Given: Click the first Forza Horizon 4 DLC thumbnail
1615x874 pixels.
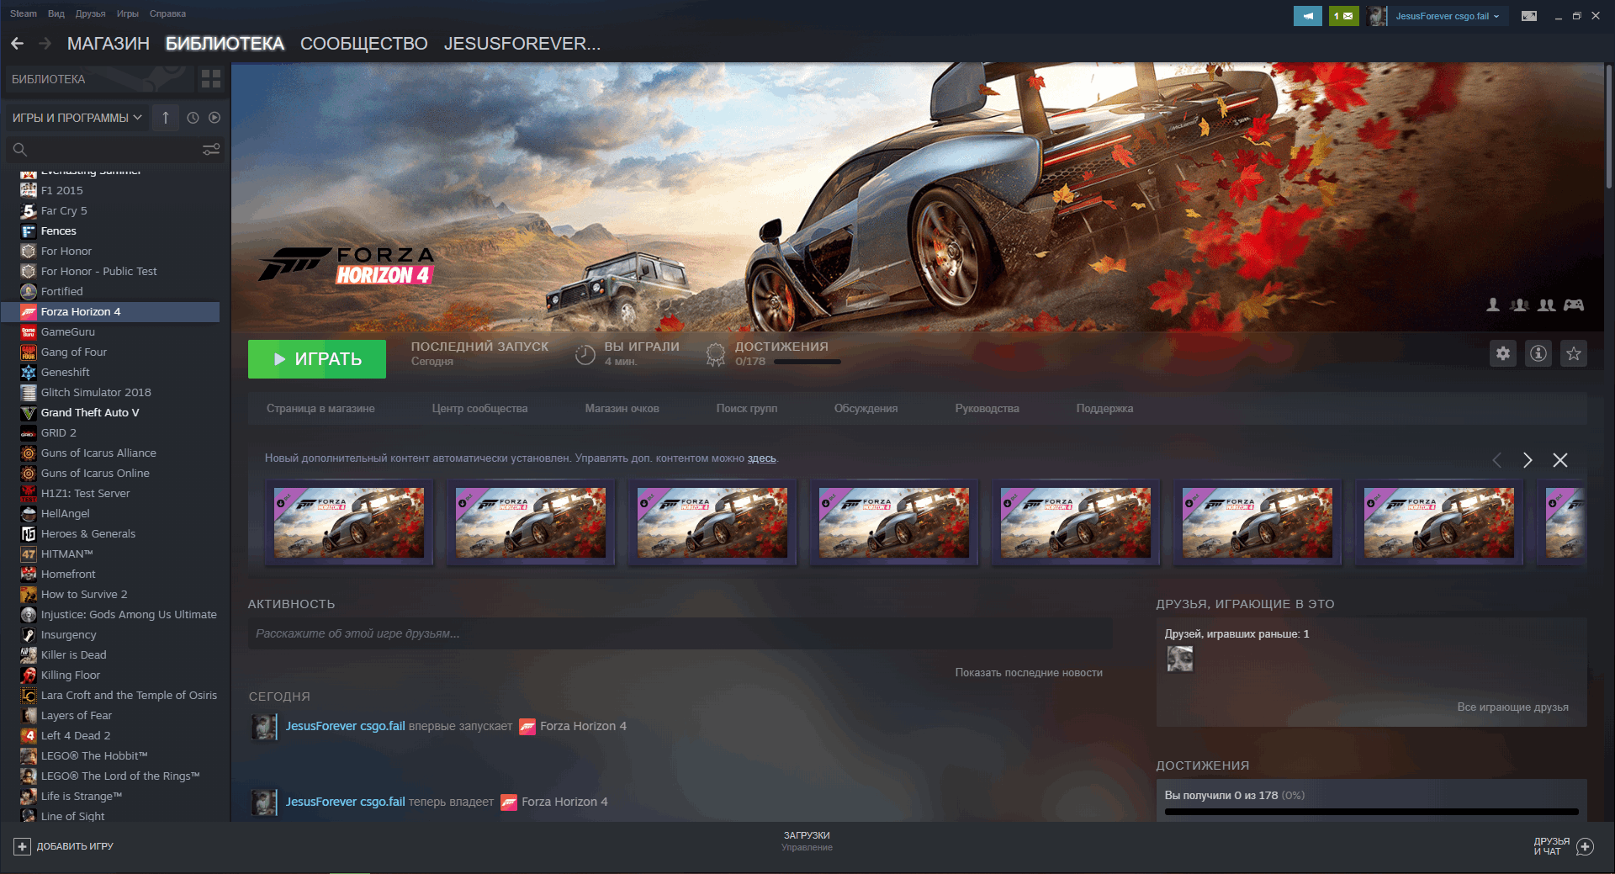Looking at the screenshot, I should (x=349, y=522).
